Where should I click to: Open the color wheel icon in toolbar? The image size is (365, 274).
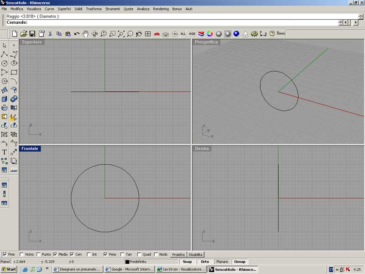click(x=210, y=34)
